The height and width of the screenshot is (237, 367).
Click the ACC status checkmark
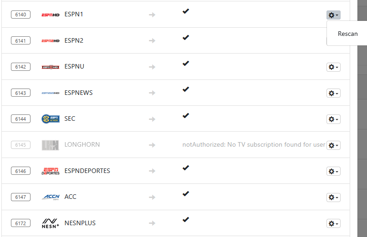point(186,193)
